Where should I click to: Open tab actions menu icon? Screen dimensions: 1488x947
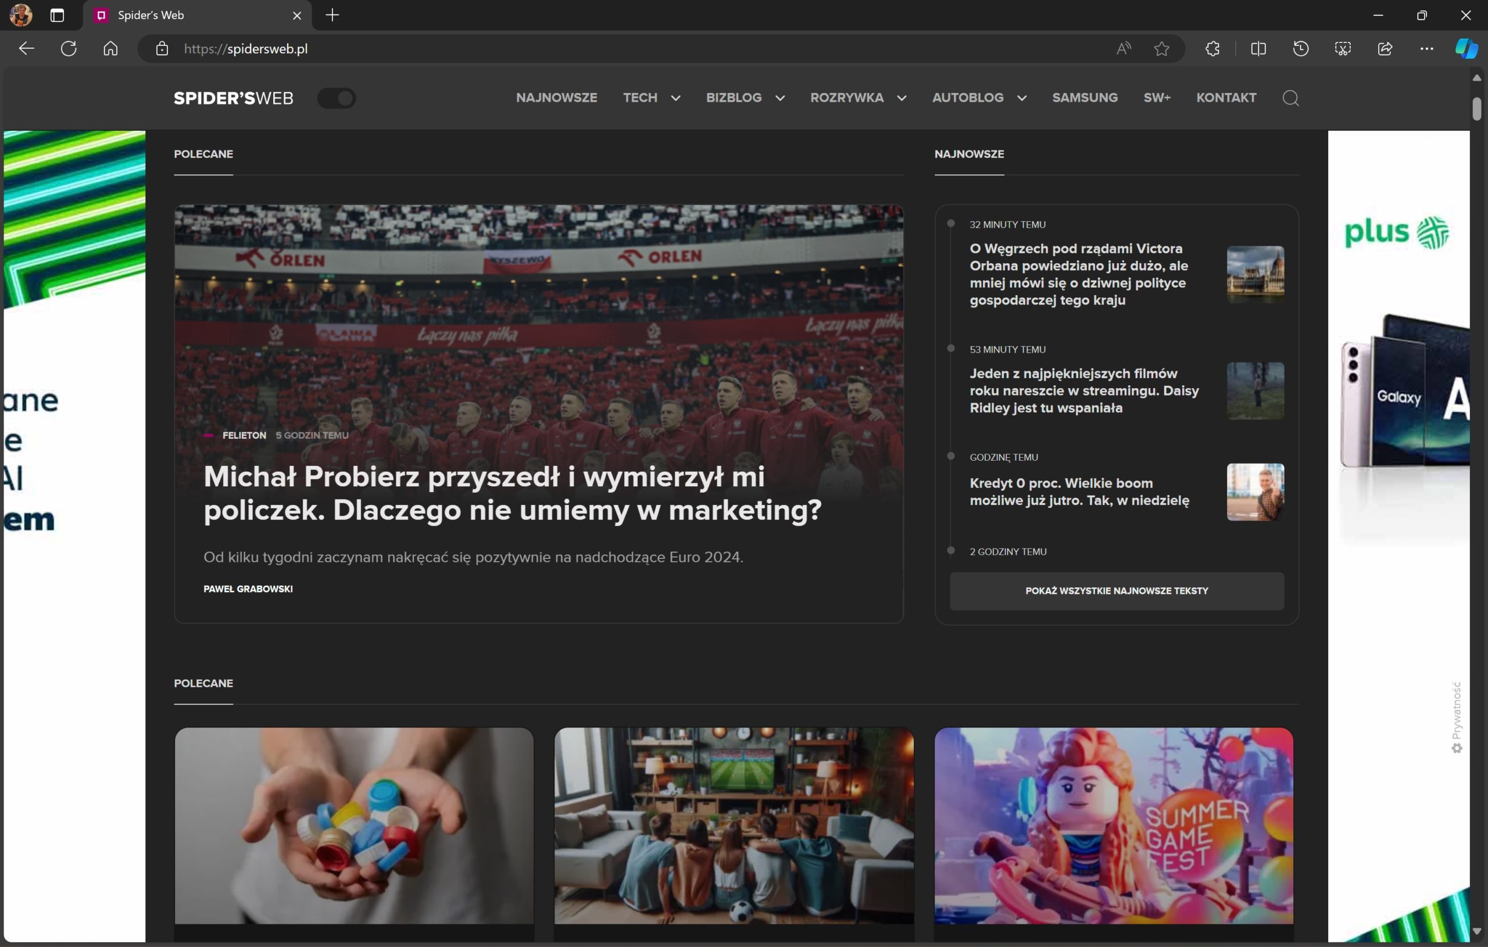[58, 16]
